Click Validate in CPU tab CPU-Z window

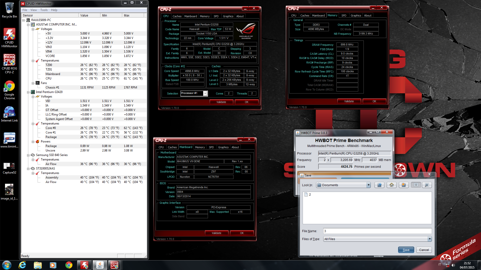221,102
